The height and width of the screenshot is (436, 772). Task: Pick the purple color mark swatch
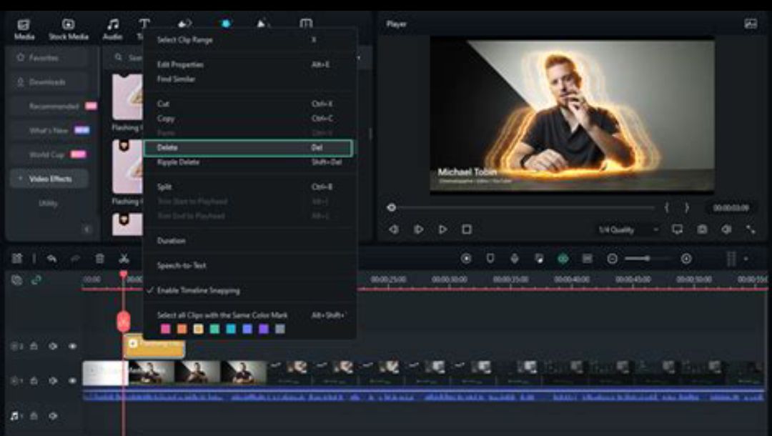263,329
